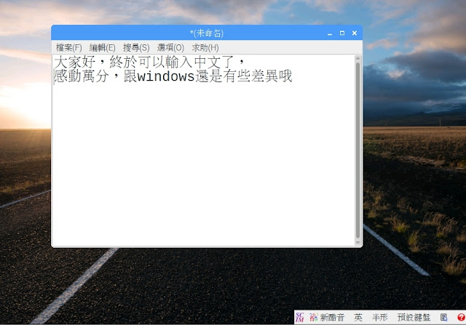Image resolution: width=466 pixels, height=325 pixels.
Task: Click the text "感動萬分" on second line
Action: (82, 76)
